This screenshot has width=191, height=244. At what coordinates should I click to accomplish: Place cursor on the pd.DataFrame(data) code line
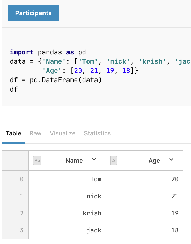[56, 80]
